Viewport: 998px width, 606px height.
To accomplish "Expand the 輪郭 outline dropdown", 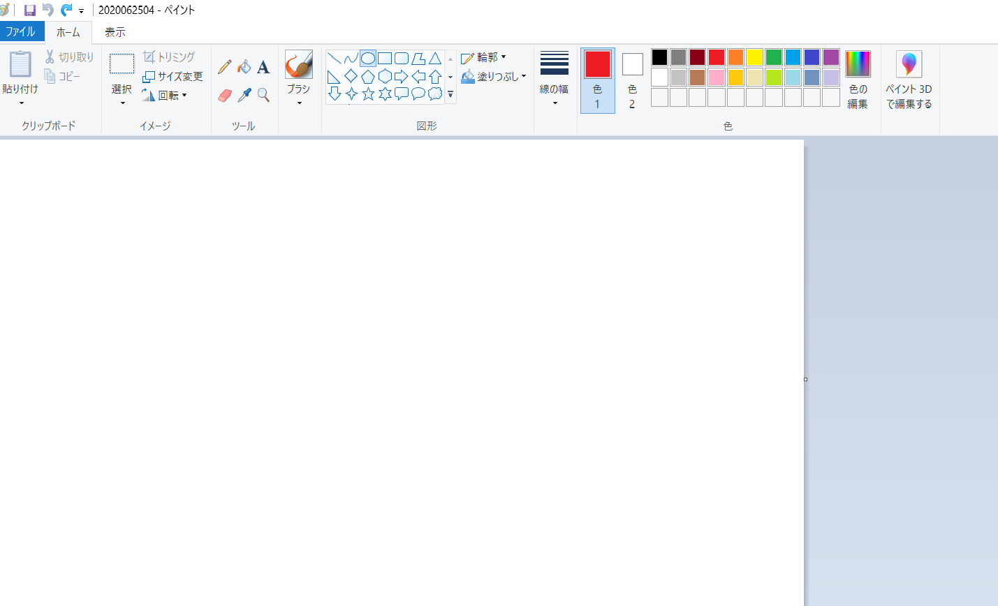I will (x=484, y=57).
